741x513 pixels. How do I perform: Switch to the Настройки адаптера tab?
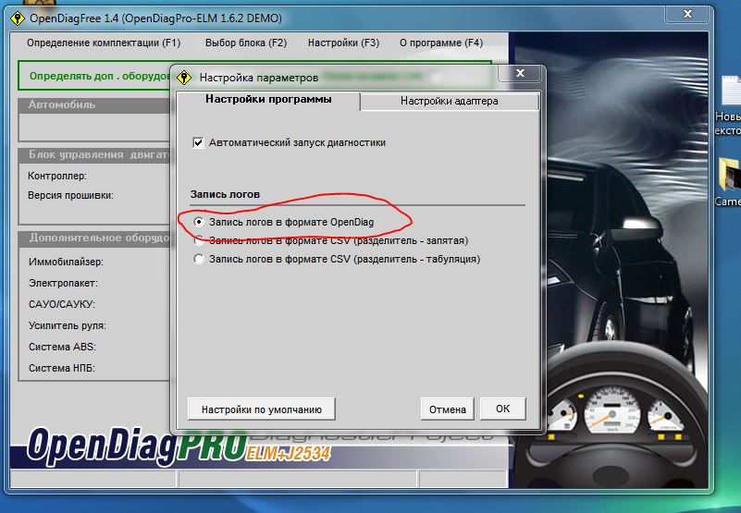pos(449,101)
